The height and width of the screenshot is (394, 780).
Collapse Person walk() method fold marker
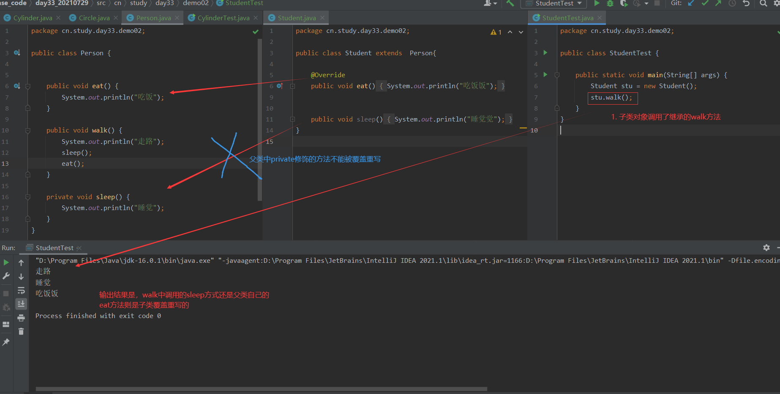[x=28, y=130]
